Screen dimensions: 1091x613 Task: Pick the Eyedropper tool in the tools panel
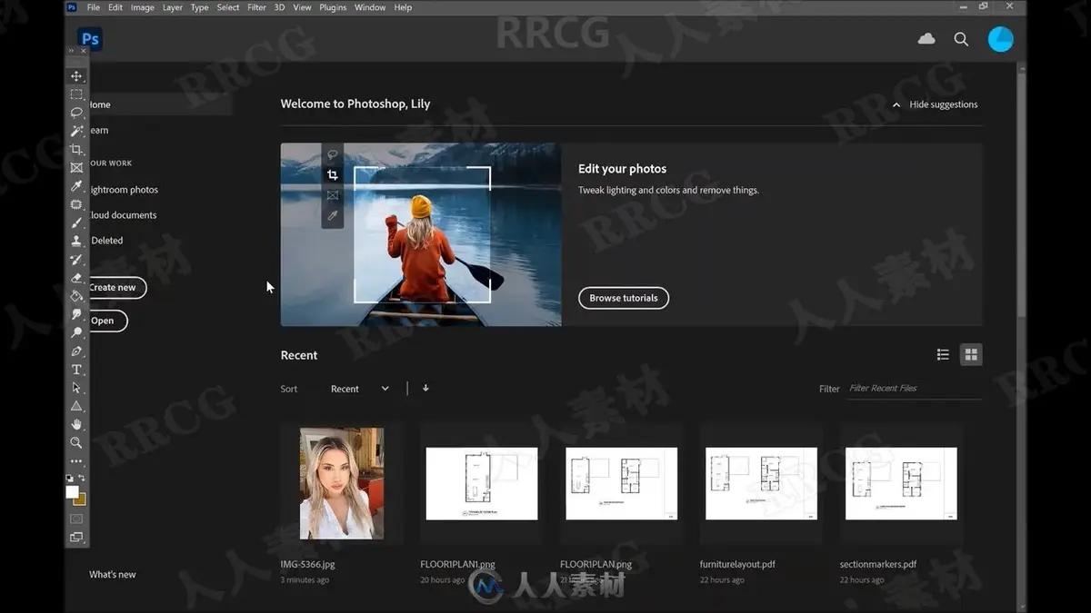pos(76,186)
